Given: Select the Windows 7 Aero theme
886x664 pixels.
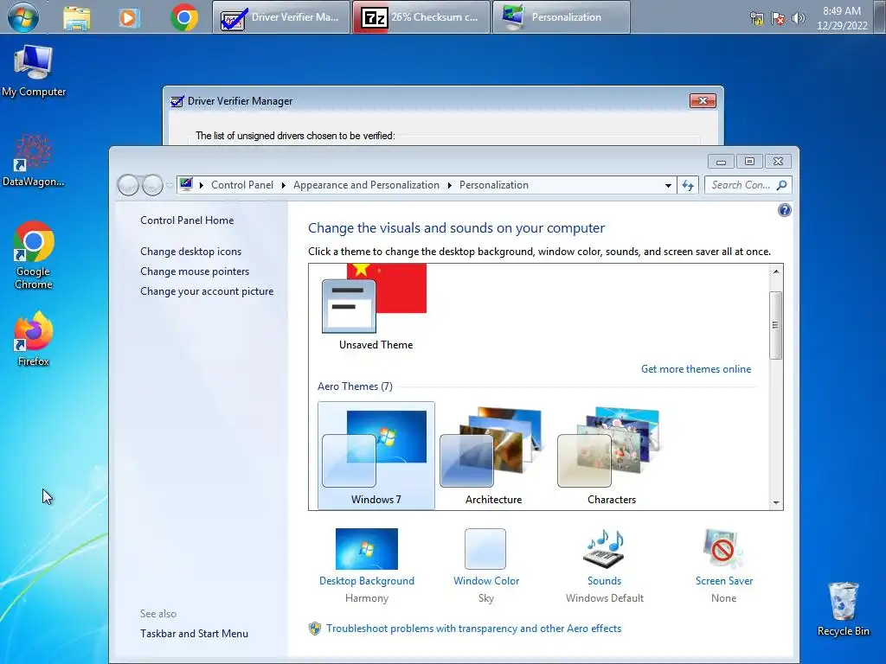Looking at the screenshot, I should [x=376, y=456].
